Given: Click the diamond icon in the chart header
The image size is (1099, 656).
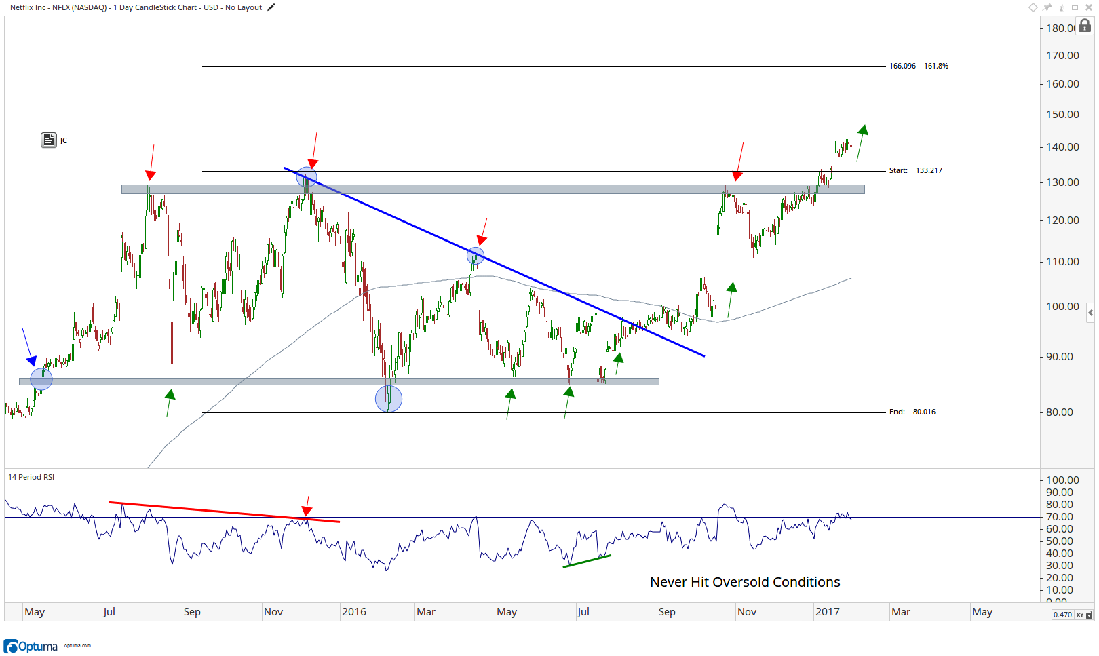Looking at the screenshot, I should [x=1033, y=7].
